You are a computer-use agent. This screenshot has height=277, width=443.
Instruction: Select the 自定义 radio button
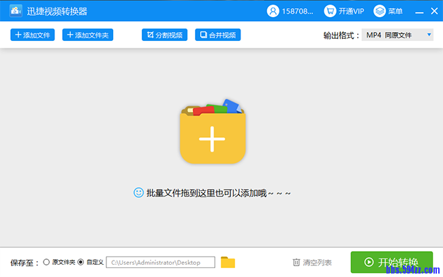pyautogui.click(x=81, y=262)
